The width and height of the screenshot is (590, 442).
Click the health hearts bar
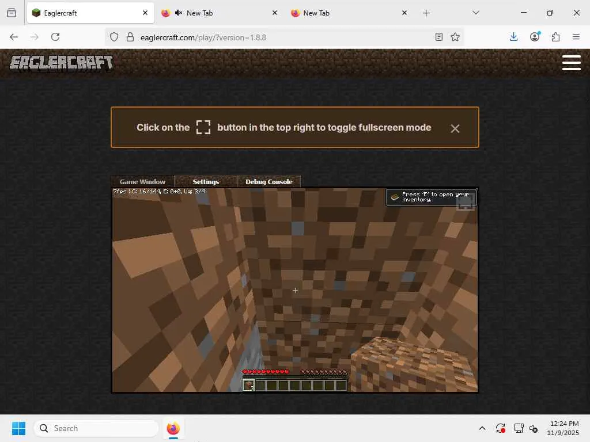266,372
